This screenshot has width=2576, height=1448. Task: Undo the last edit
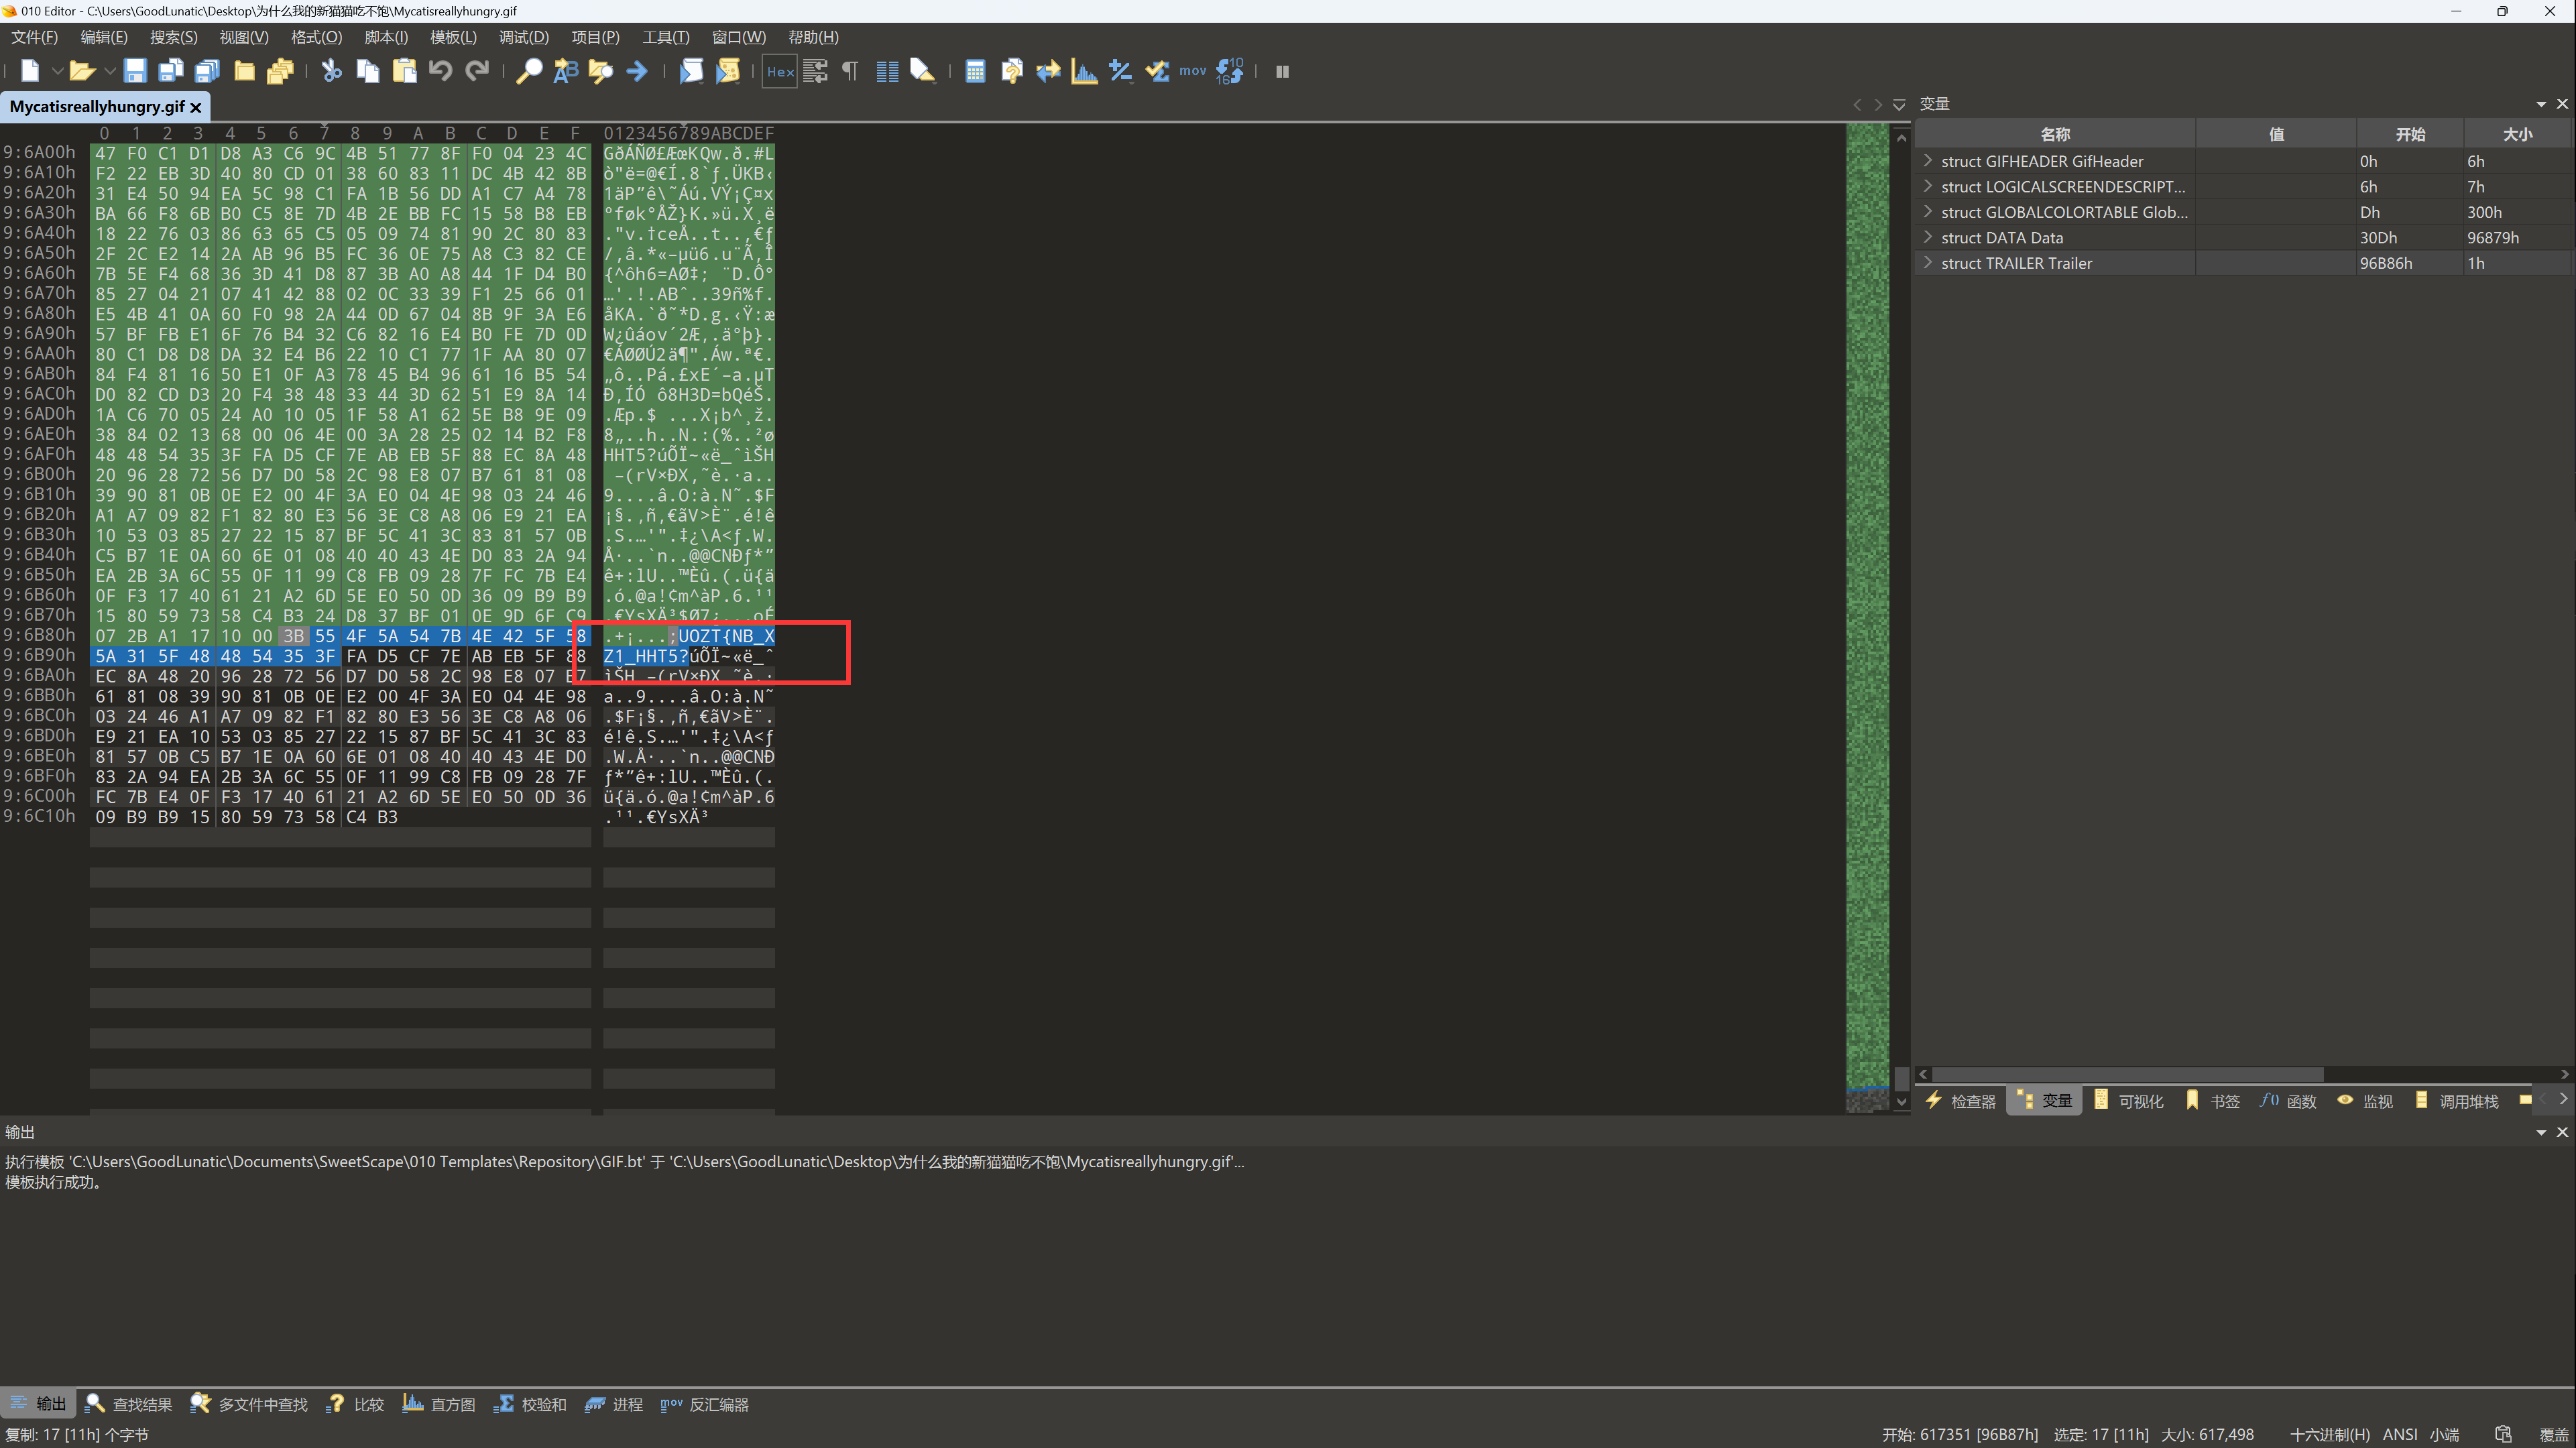click(440, 71)
